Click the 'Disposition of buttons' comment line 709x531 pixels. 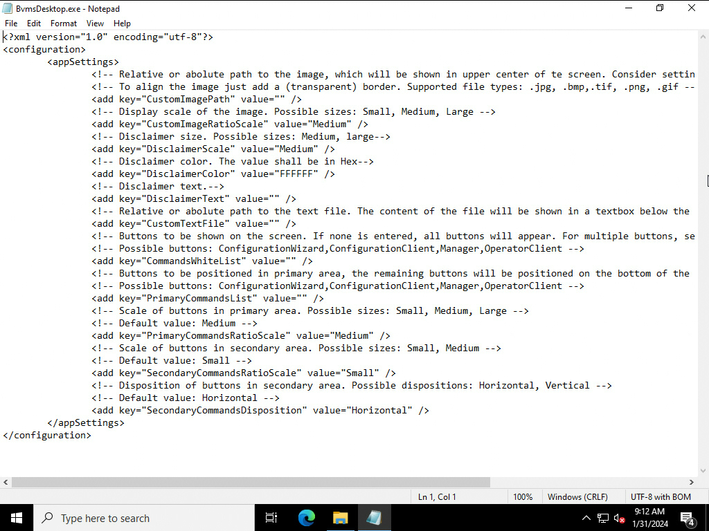tap(352, 385)
